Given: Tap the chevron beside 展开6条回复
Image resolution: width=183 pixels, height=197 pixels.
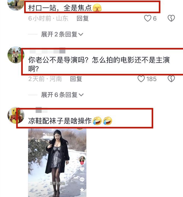Looking at the screenshot, I should [x=81, y=95].
